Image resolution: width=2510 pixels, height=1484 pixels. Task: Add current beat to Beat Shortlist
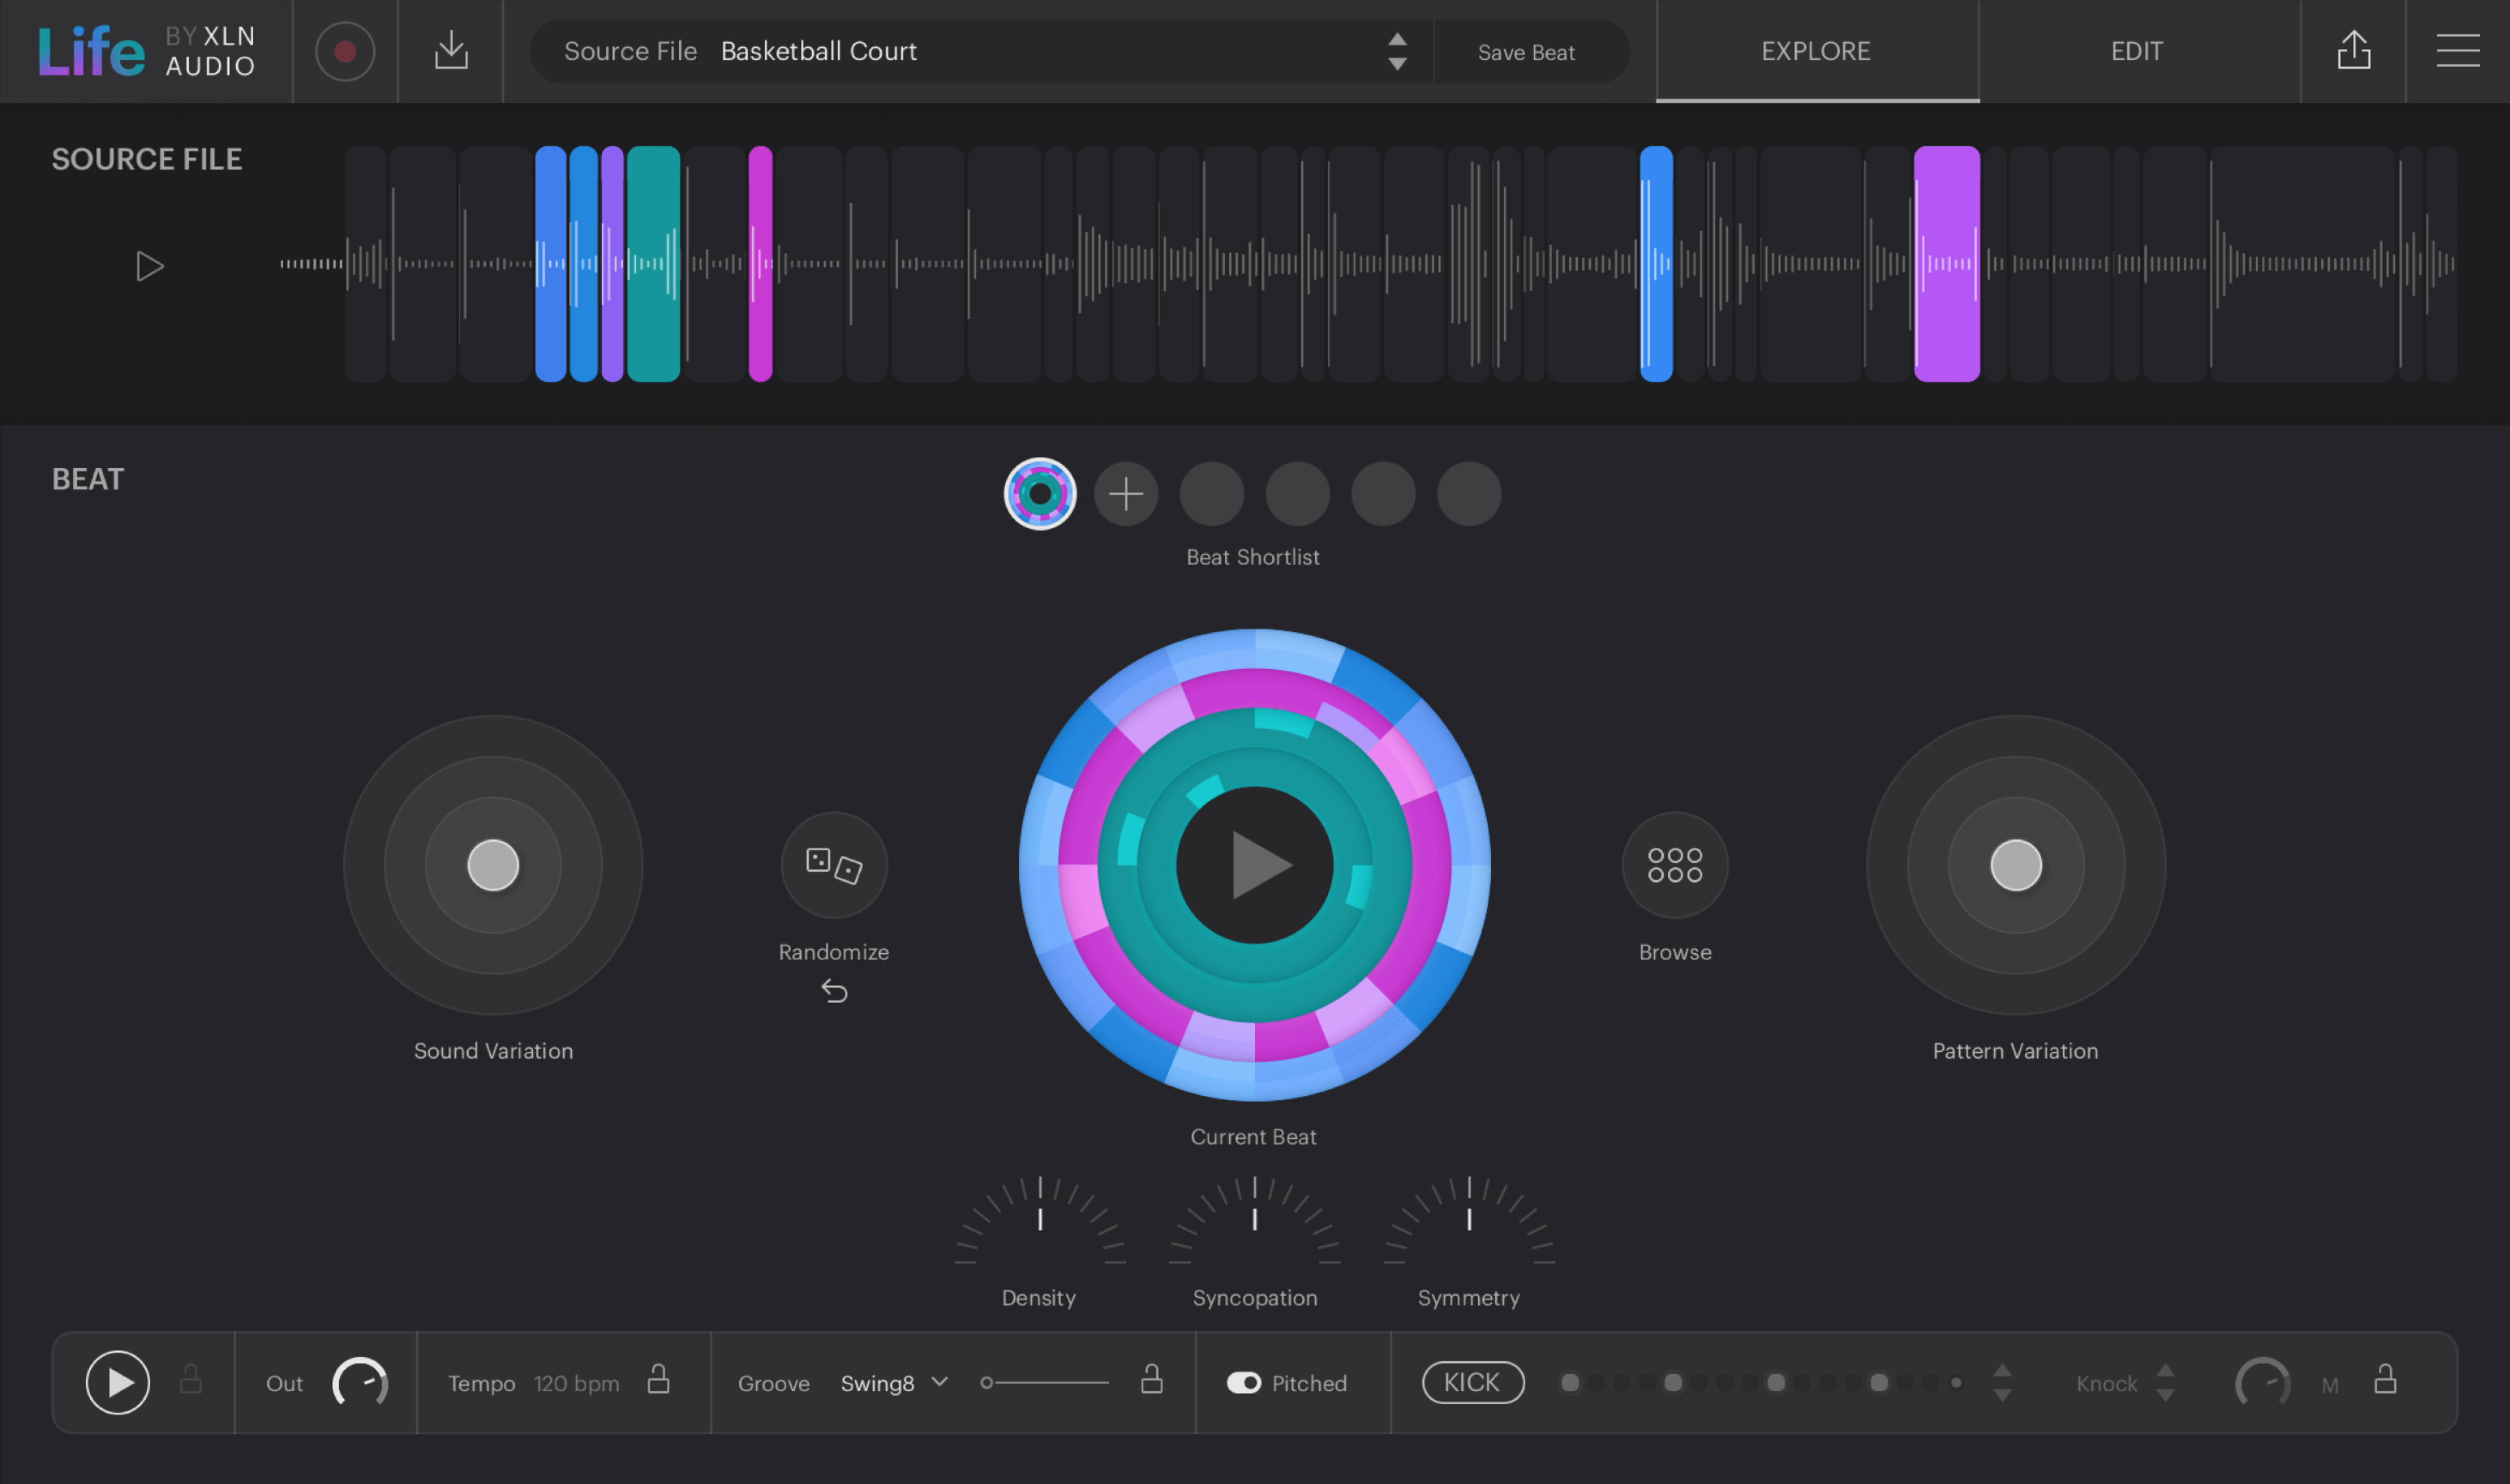(x=1125, y=494)
